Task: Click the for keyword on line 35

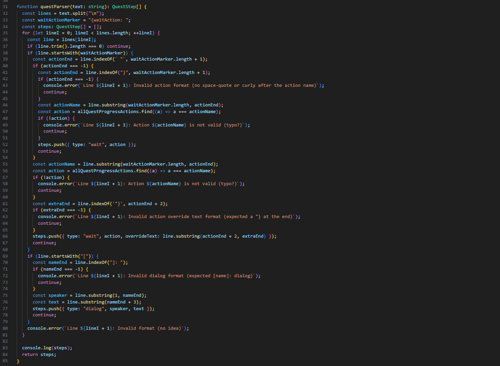Action: 26,33
